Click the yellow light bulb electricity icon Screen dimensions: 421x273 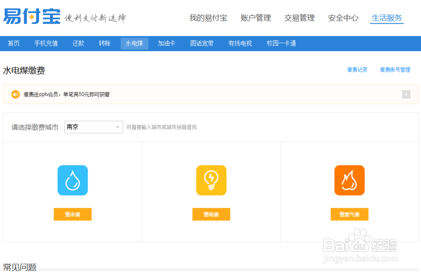tap(211, 180)
